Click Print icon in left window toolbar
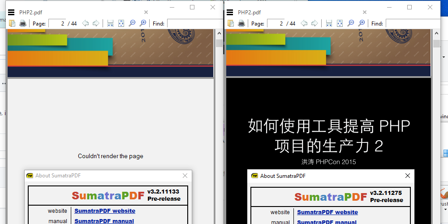Viewport: 448px width, 224px height. coord(23,23)
